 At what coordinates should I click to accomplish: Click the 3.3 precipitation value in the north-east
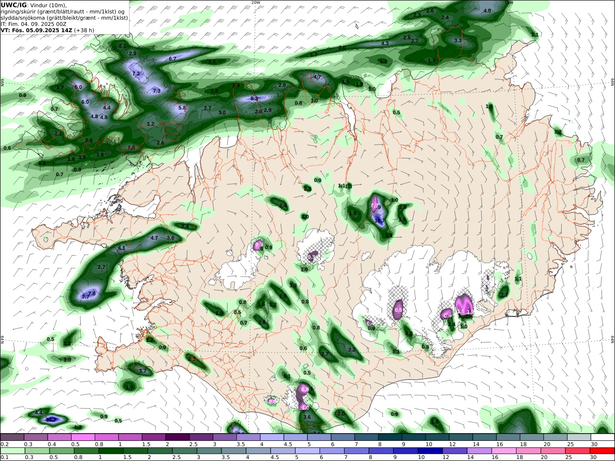(458, 41)
